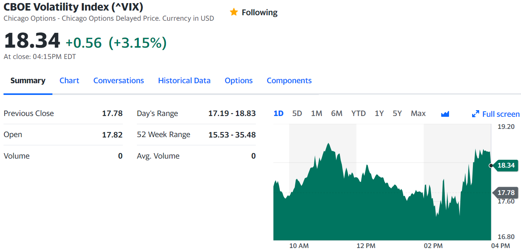Toggle the Following button for ^VIX

pyautogui.click(x=253, y=12)
